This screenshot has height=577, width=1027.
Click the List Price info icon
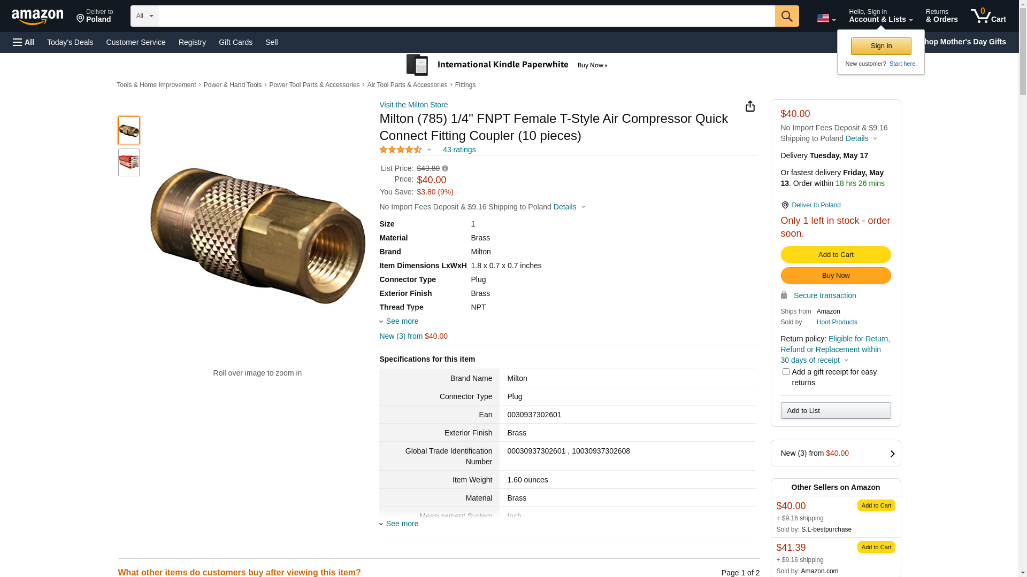pos(445,169)
